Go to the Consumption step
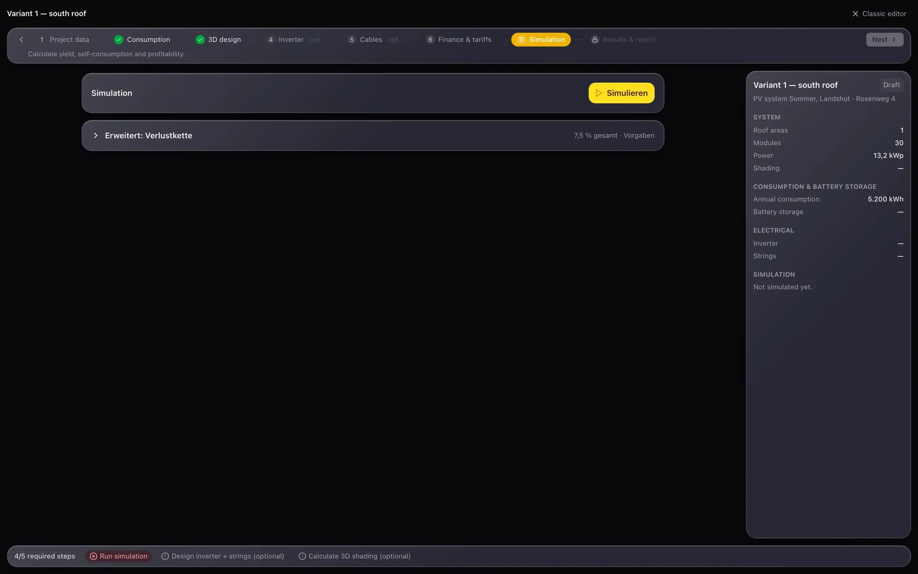This screenshot has width=918, height=574. pyautogui.click(x=142, y=40)
